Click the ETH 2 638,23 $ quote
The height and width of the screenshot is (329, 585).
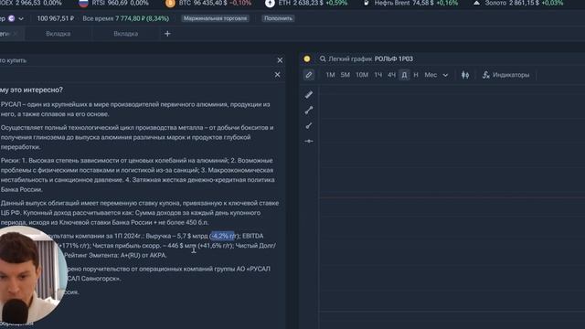tap(313, 3)
